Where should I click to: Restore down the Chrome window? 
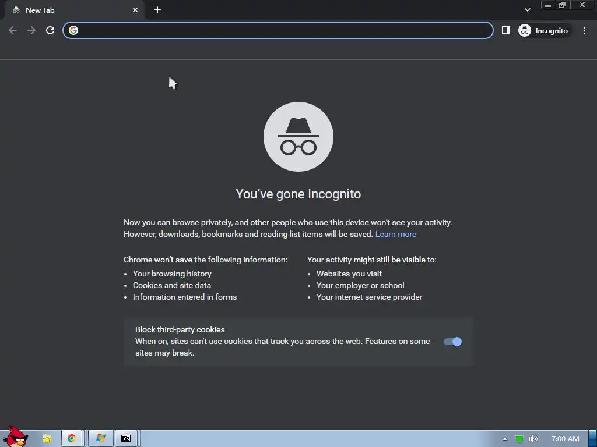coord(562,5)
